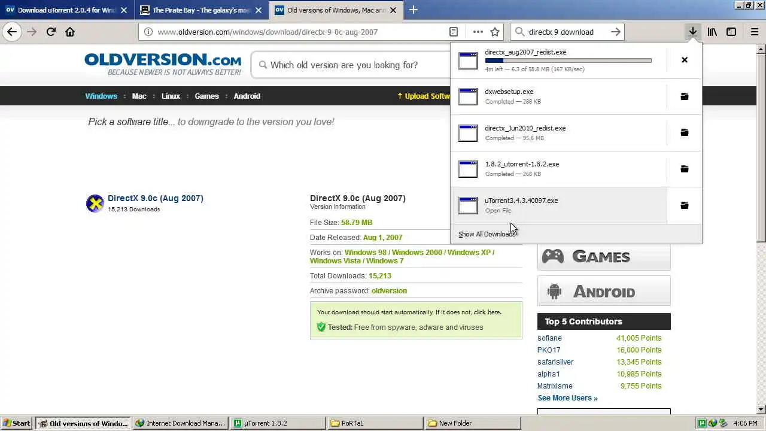
Task: Toggle reader view icon in address bar
Action: (x=454, y=32)
